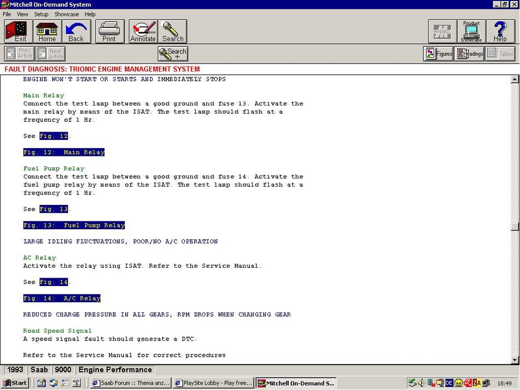This screenshot has width=520, height=390.
Task: Click the Mitchell On-Demand title bar icon
Action: pos(5,5)
